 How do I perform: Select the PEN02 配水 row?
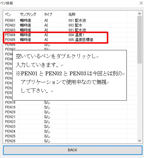(x=70, y=25)
